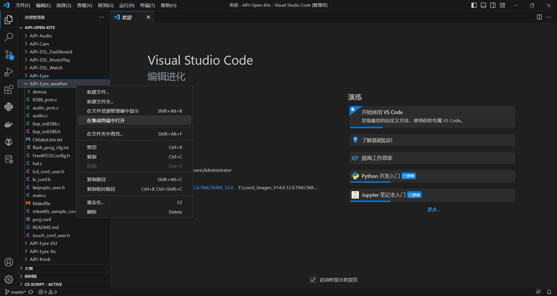Open editor more actions ellipsis
The width and height of the screenshot is (557, 296).
[x=549, y=17]
